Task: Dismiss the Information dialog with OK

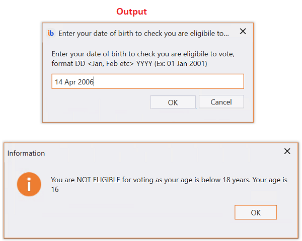Action: 256,212
